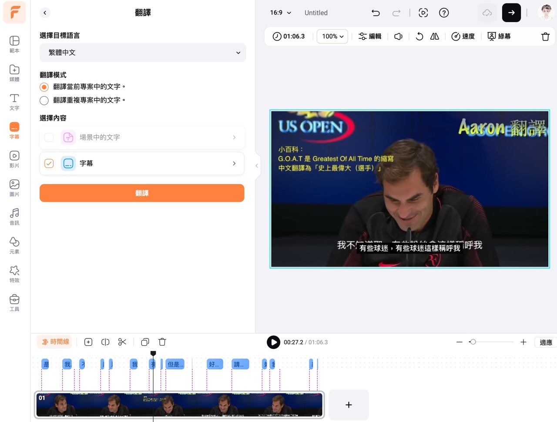
Task: Expand the 字幕 row chevron
Action: tap(234, 164)
